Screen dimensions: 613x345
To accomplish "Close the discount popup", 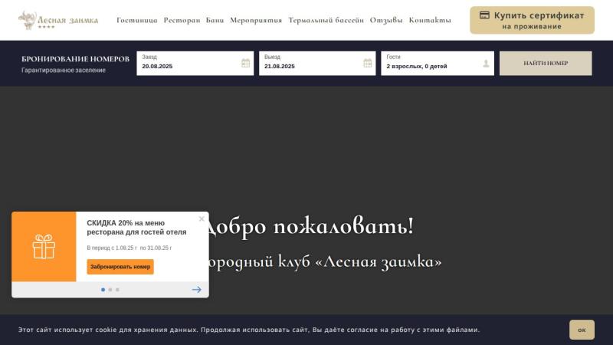I will pos(202,219).
